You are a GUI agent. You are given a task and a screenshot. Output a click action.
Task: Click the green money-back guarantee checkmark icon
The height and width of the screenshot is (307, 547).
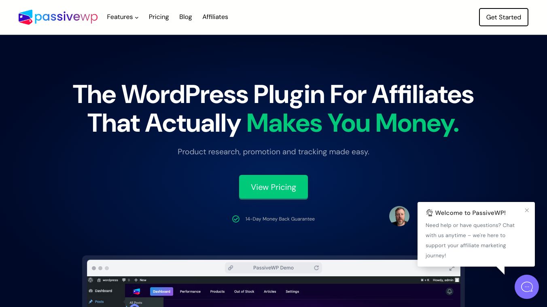click(236, 219)
